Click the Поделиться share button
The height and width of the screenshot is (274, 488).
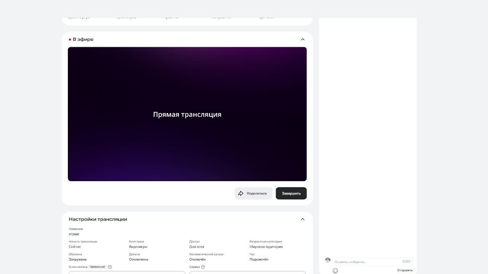click(254, 193)
